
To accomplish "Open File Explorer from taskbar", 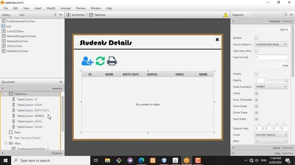I will click(107, 160).
